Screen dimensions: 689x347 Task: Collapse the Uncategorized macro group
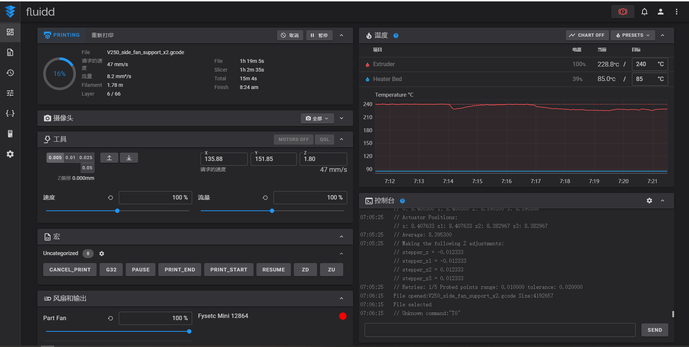[341, 254]
